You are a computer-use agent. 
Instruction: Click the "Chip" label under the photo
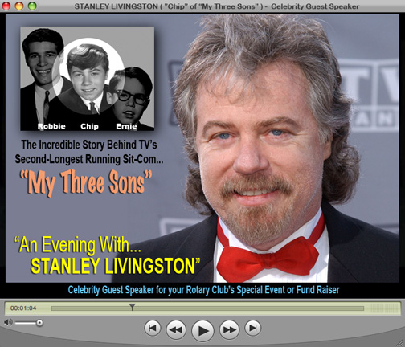click(x=89, y=126)
